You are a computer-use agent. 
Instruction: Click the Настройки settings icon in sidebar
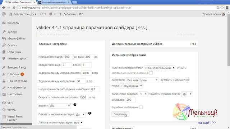click(x=4, y=94)
